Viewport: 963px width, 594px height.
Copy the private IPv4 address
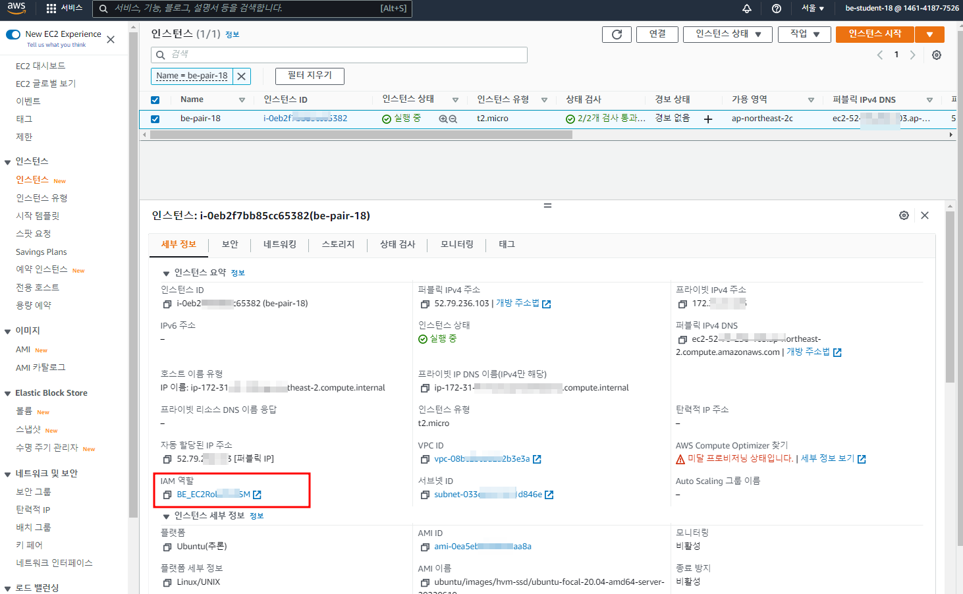(682, 304)
